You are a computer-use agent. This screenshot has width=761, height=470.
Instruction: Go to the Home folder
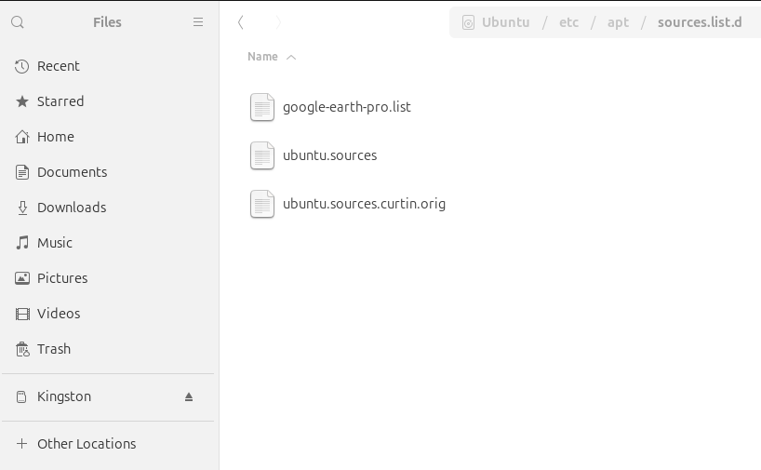pyautogui.click(x=55, y=137)
